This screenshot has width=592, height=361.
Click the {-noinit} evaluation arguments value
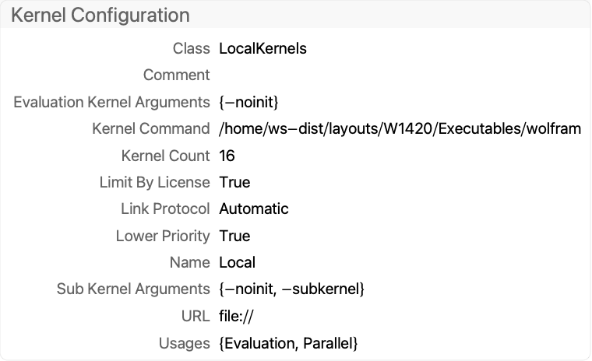click(248, 102)
